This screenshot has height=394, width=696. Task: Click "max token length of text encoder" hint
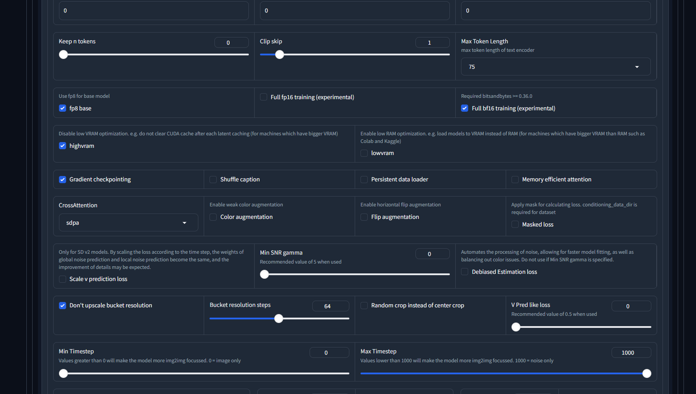(498, 50)
